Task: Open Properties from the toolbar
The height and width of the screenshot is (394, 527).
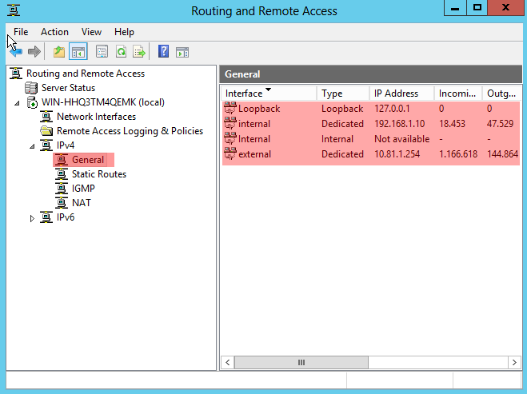Action: (x=102, y=52)
